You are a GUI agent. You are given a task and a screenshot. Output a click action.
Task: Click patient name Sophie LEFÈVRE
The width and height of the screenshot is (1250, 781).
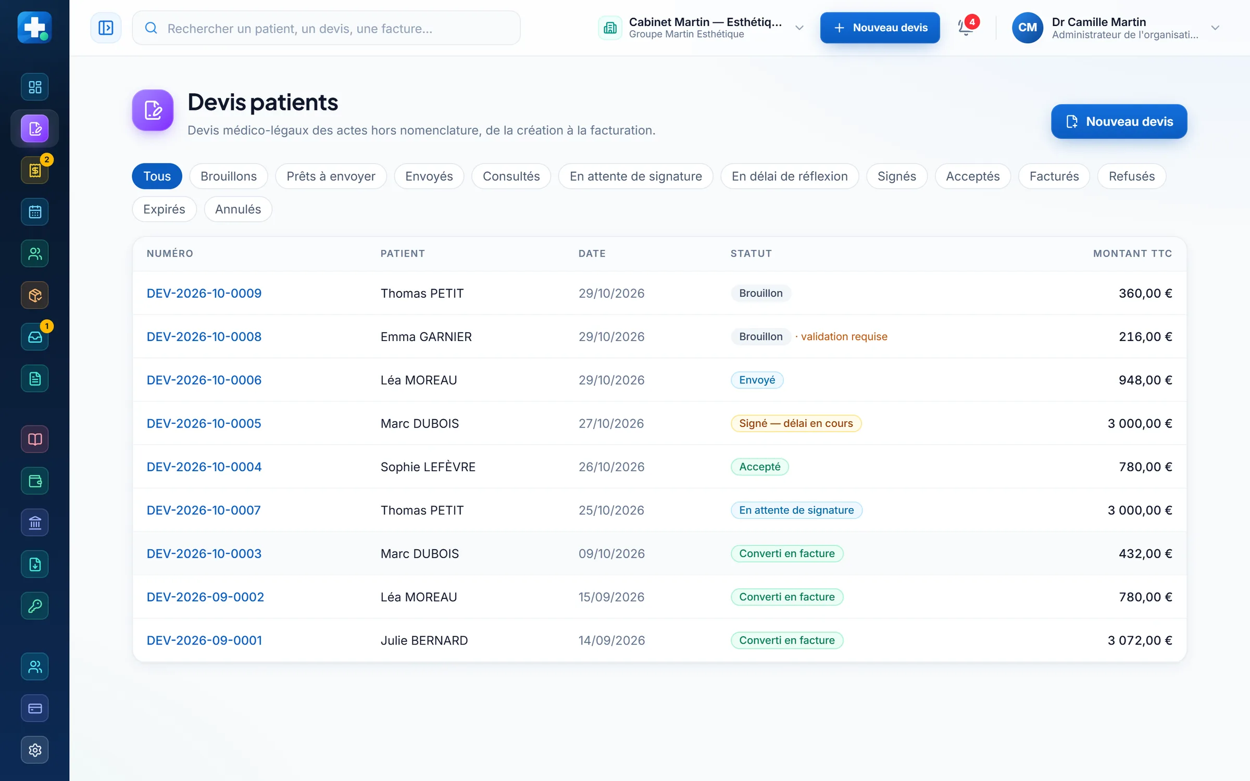(428, 467)
